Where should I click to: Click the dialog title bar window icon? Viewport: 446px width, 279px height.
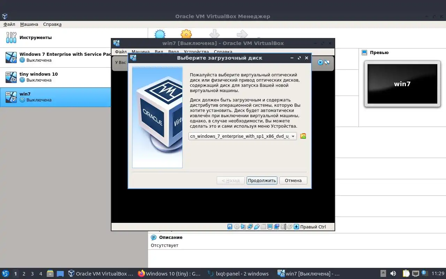(133, 58)
